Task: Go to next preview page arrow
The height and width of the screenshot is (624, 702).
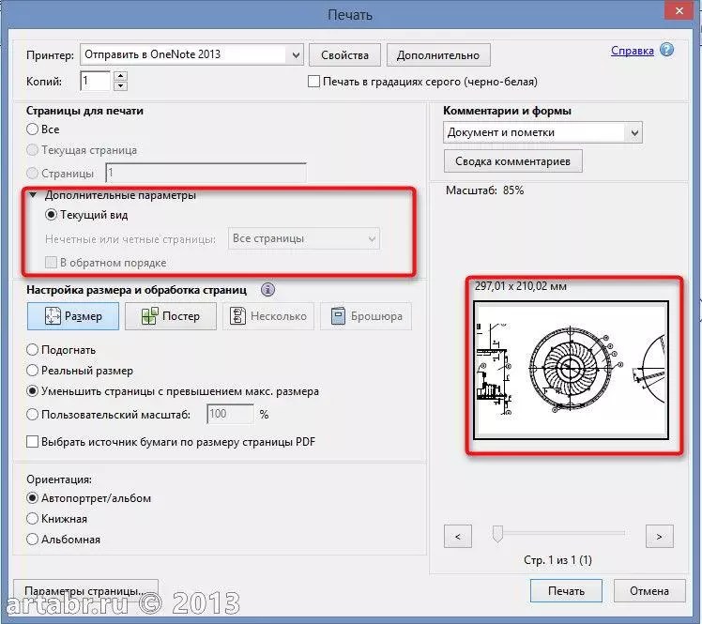Action: pos(660,537)
